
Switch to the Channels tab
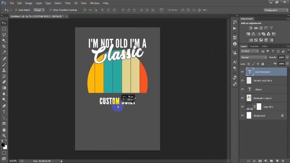tap(254, 46)
